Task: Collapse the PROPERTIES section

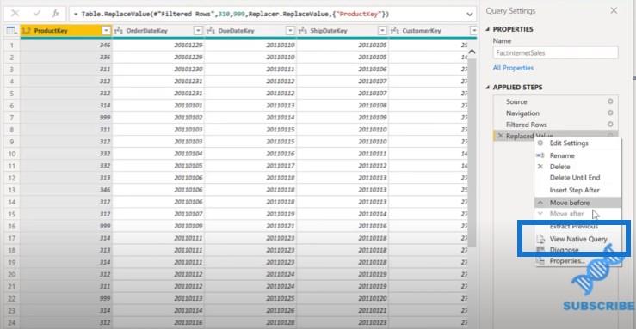Action: (488, 29)
